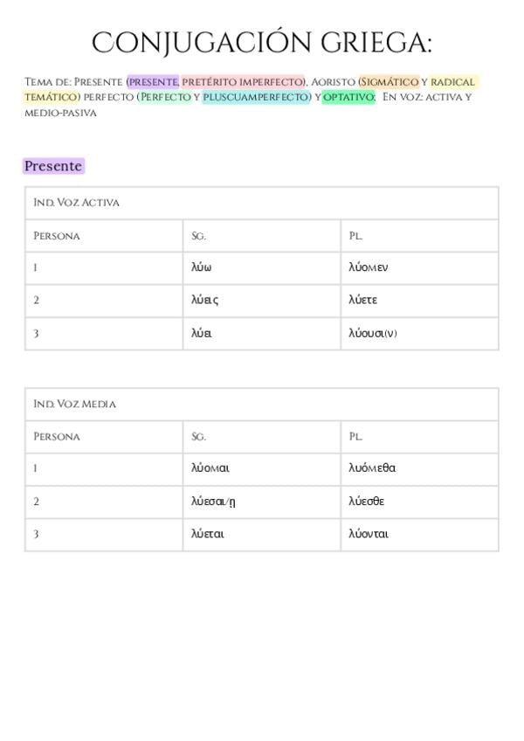Click the purple-highlighted "Presente" section heading

53,166
